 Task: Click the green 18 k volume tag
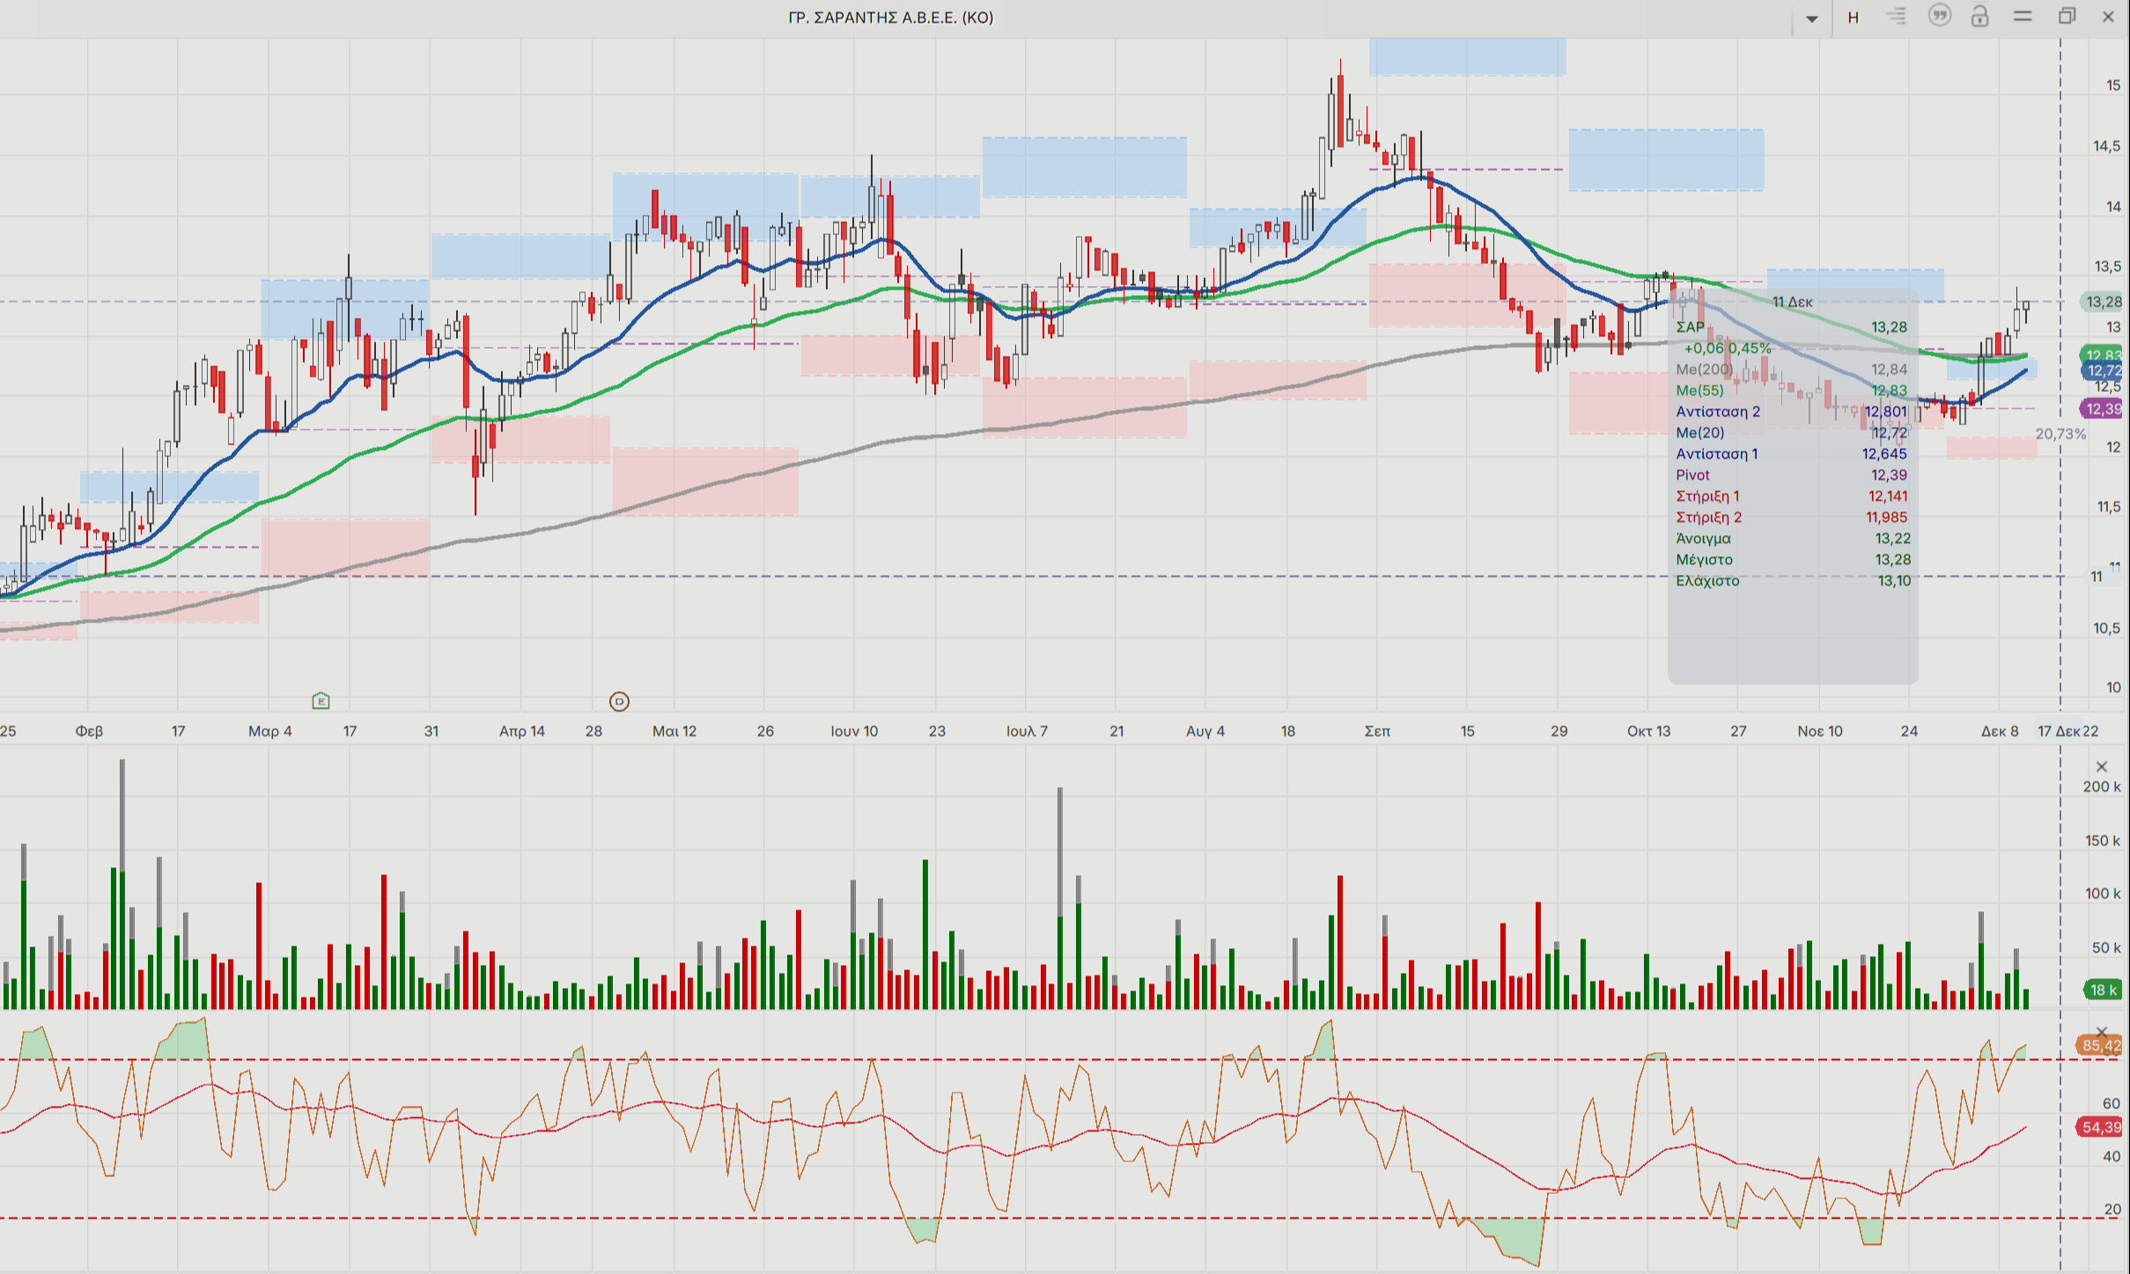(2103, 990)
